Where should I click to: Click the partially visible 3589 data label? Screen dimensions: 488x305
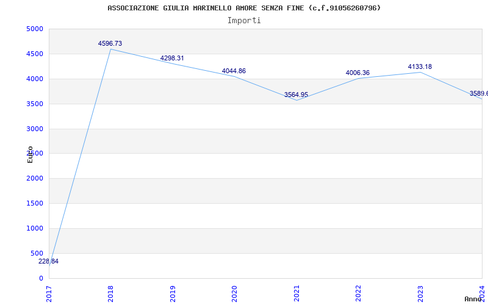click(x=479, y=94)
